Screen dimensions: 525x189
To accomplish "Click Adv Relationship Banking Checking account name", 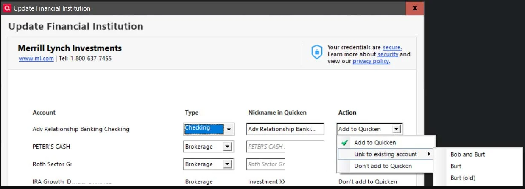I will pos(81,129).
